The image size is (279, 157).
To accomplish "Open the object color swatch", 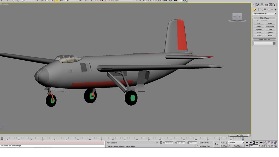I will point(274,43).
